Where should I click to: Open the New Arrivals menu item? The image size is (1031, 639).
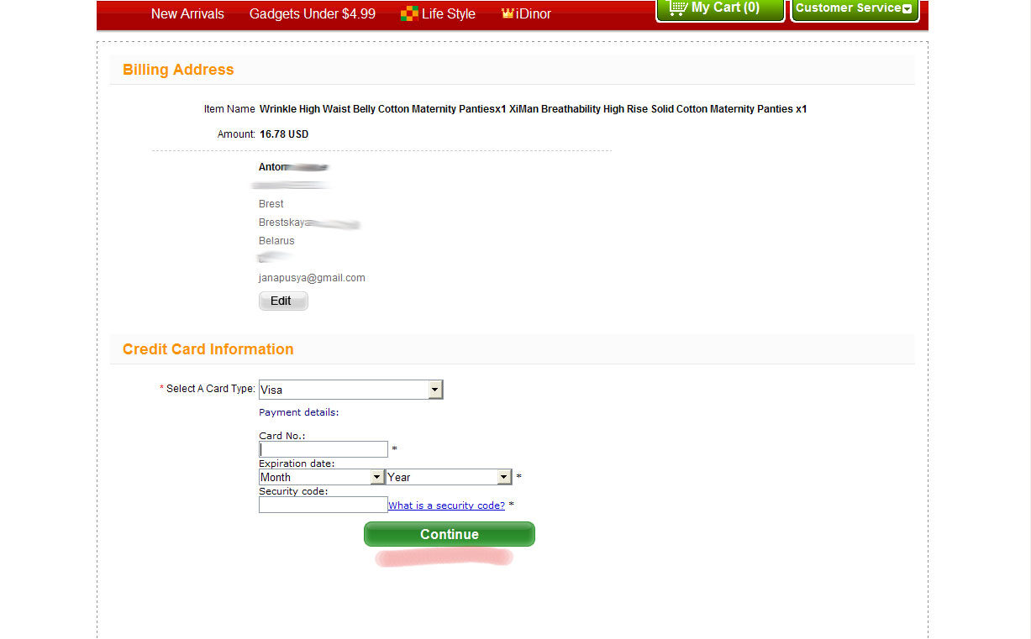(x=187, y=13)
